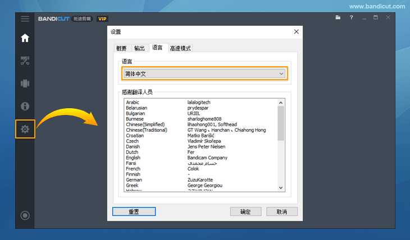Click the VIP badge in title bar

[x=102, y=19]
